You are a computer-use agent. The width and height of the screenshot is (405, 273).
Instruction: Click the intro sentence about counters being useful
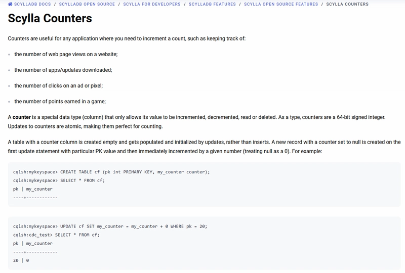pos(127,38)
